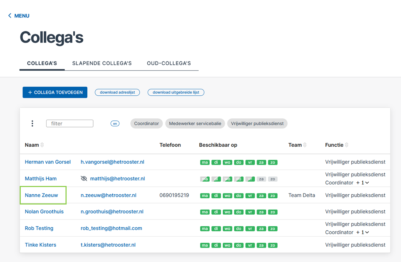
Task: Open the three-dot options menu beside filter
Action: click(x=32, y=123)
